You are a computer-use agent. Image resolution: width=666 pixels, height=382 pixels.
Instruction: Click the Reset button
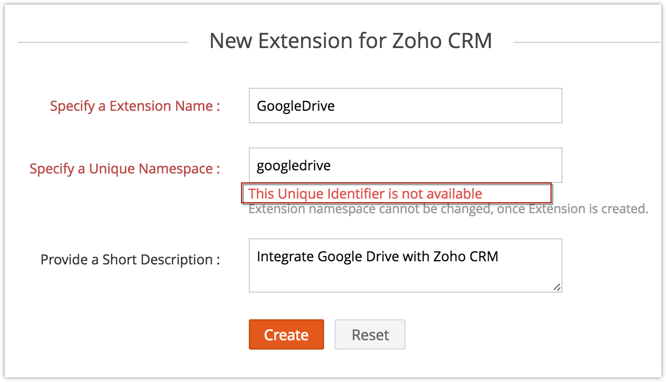click(x=370, y=334)
